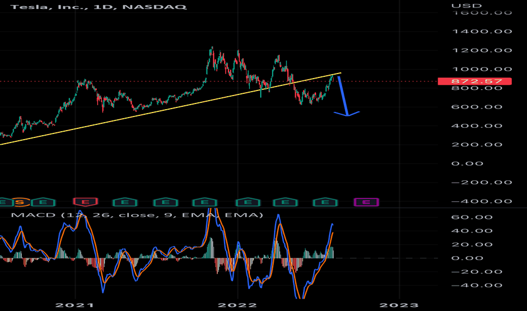Image resolution: width=527 pixels, height=311 pixels.
Task: Click the −20.00 MACD axis label
Action: coord(477,271)
